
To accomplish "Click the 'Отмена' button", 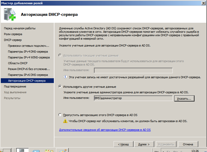I will [188, 144].
